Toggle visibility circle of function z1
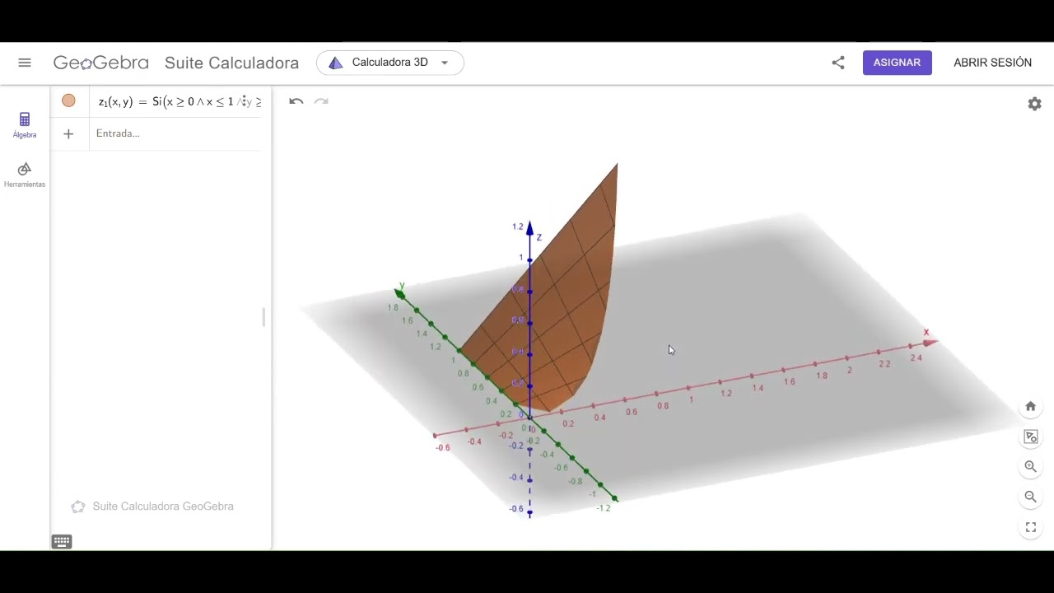This screenshot has width=1054, height=593. 68,100
